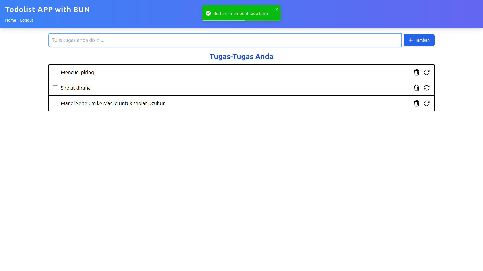The width and height of the screenshot is (483, 271).
Task: Delete the Sholat dhuha task
Action: [416, 88]
